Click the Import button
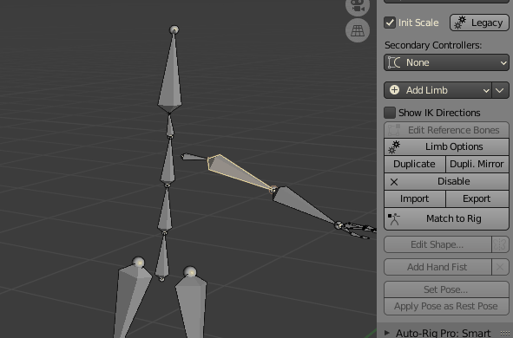 [x=415, y=198]
